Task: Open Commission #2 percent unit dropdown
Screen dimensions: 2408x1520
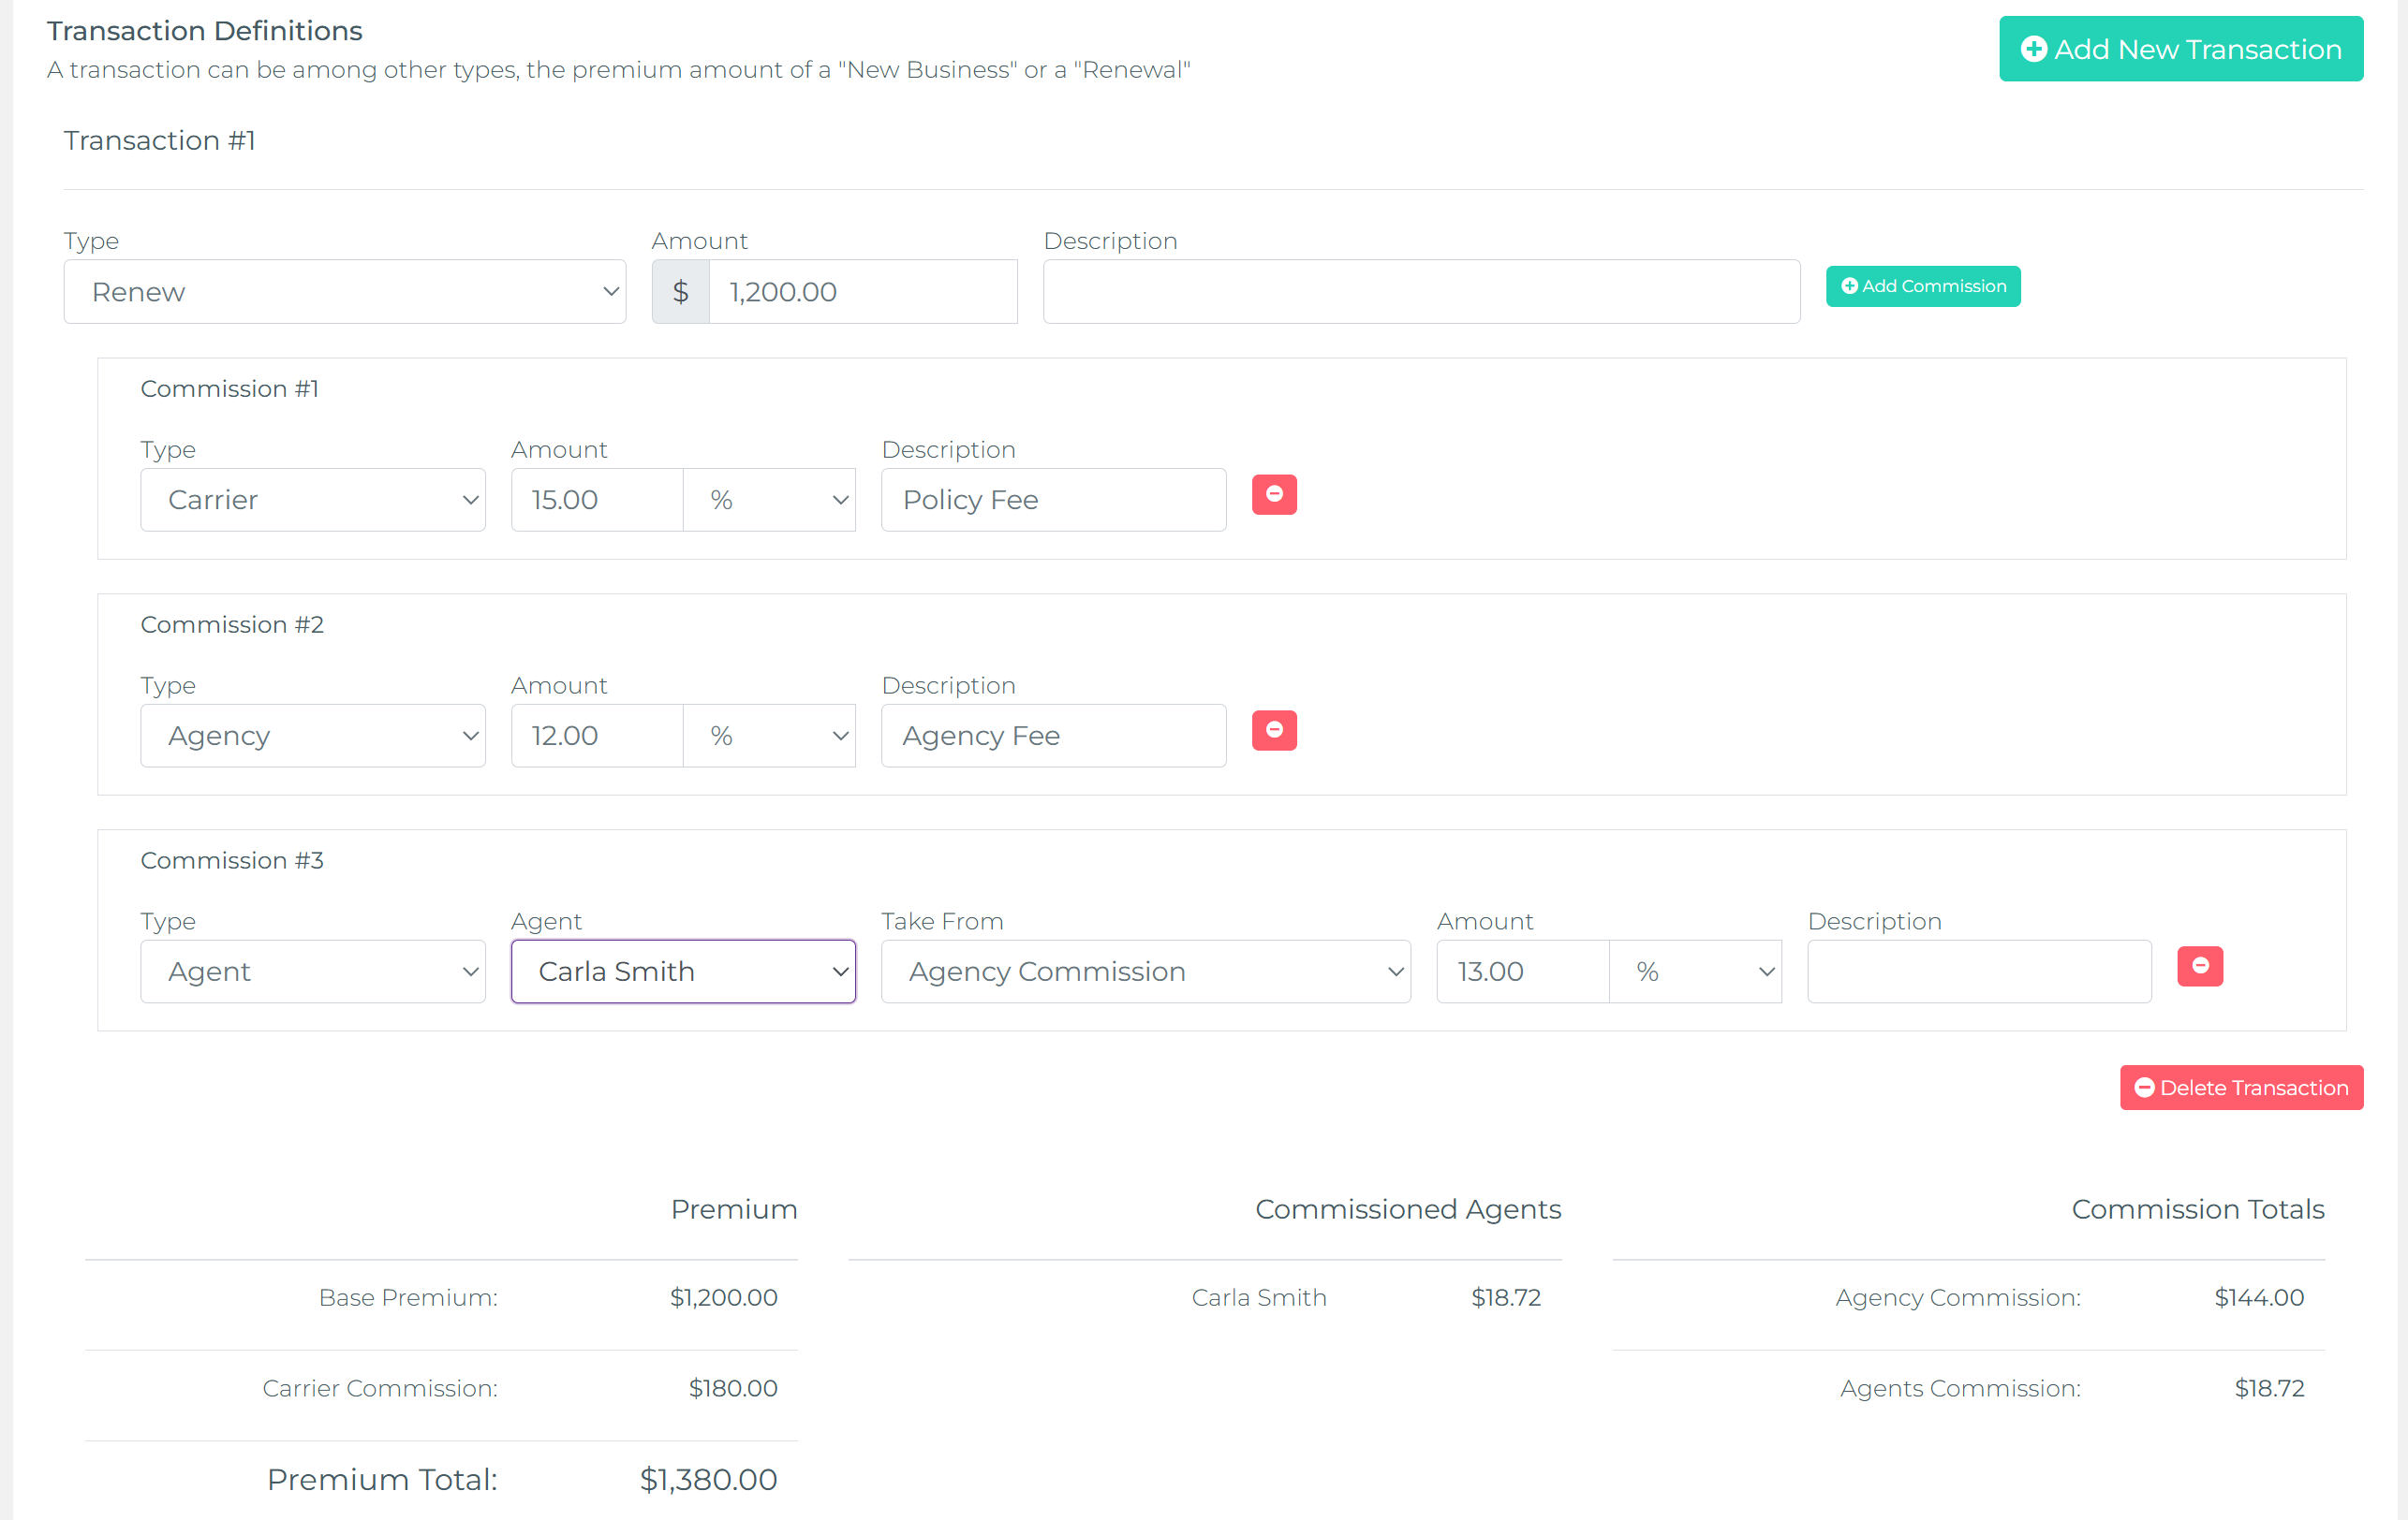Action: (769, 736)
